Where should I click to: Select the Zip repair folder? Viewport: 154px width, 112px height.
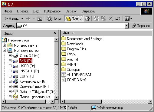(x=71, y=70)
